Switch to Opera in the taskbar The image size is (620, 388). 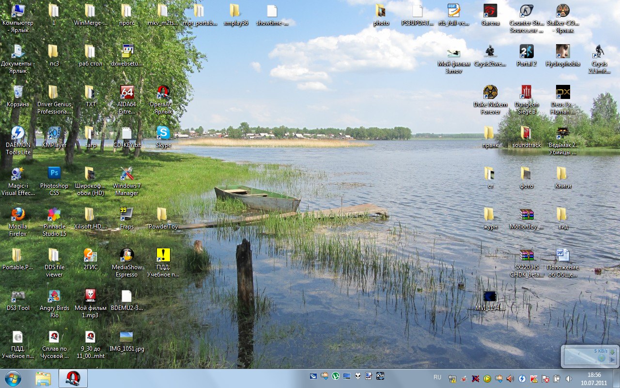tap(73, 378)
